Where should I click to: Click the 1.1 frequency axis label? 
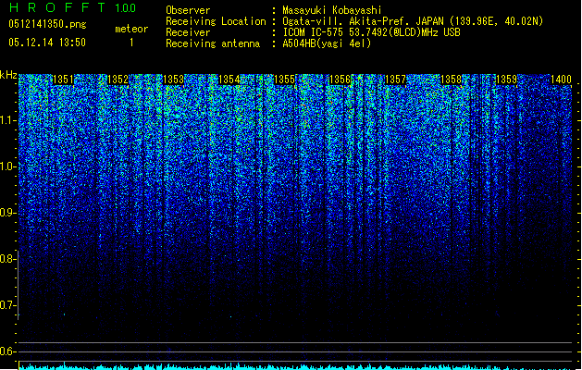8,120
